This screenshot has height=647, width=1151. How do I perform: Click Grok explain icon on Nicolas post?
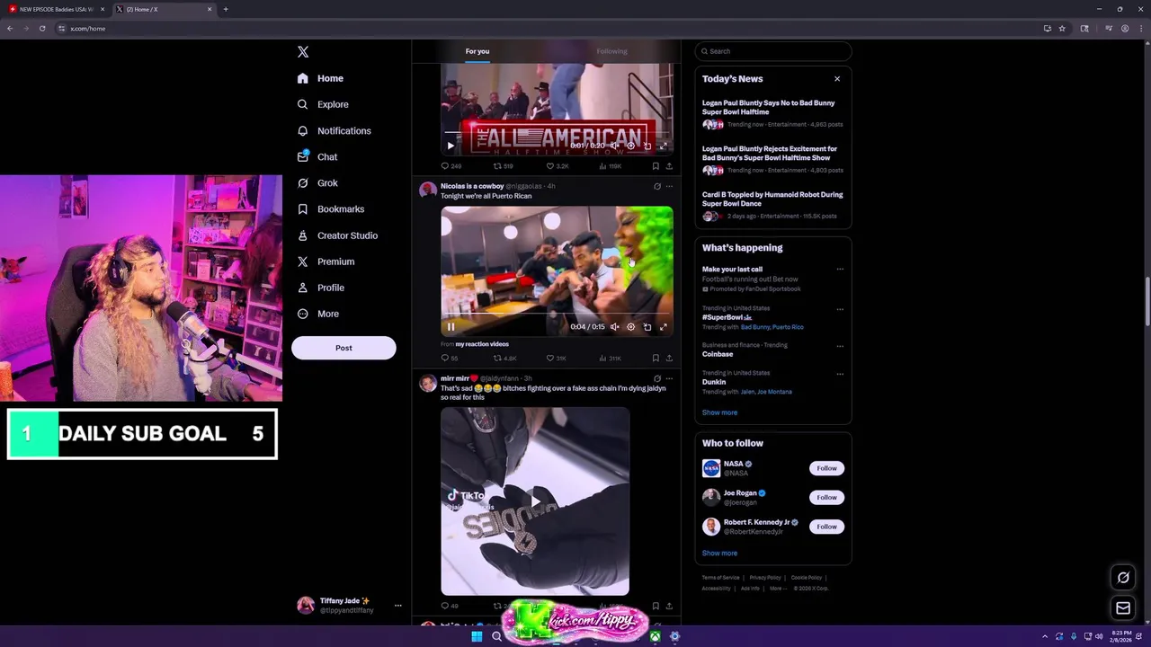(657, 186)
